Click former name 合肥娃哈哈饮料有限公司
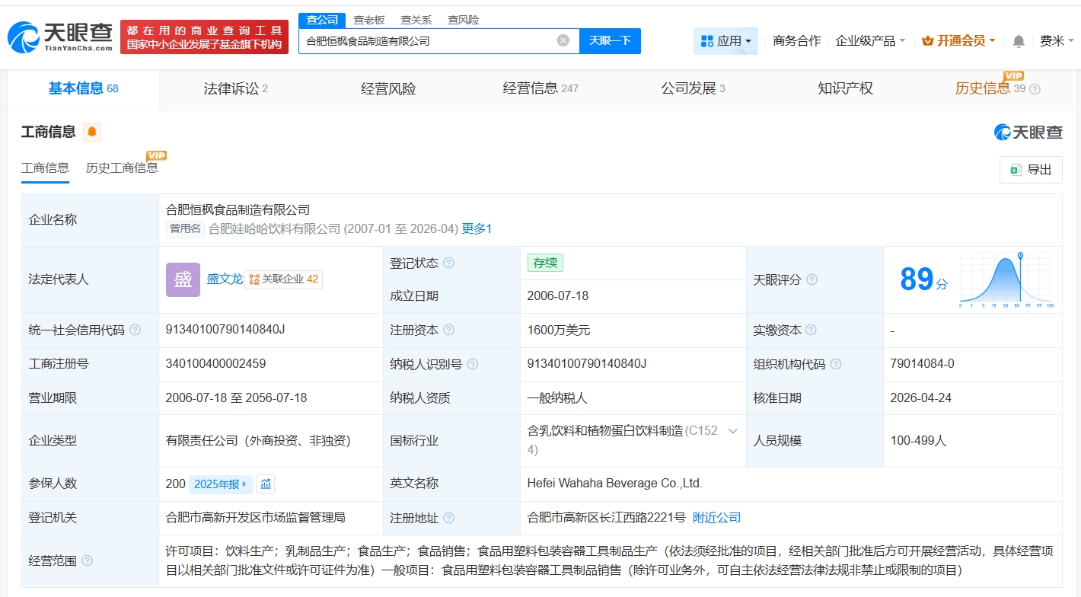Screen dimensions: 1081x597 tap(274, 228)
